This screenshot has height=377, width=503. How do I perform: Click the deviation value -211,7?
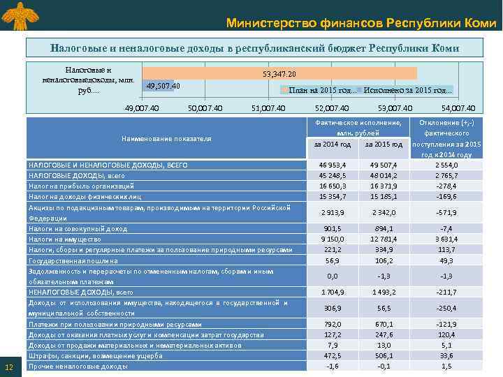pos(446,292)
